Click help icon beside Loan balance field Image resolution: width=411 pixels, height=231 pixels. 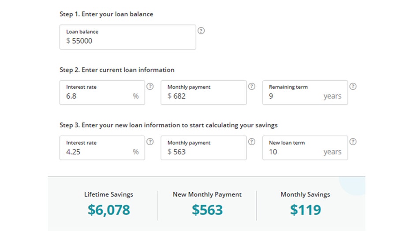(201, 31)
